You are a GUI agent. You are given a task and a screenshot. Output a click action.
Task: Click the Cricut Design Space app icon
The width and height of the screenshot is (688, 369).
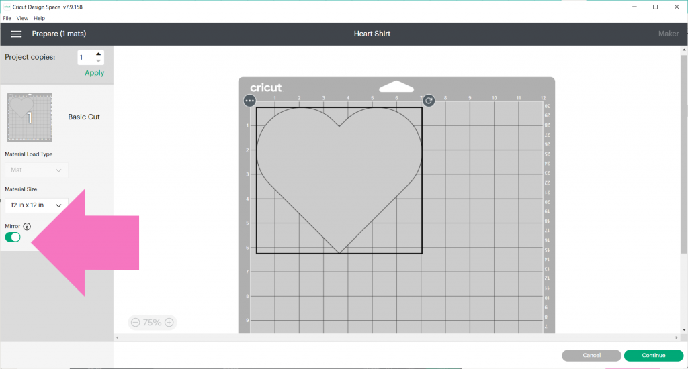click(x=7, y=7)
